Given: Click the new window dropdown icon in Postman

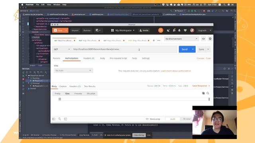Looking at the screenshot, I should [98, 30].
